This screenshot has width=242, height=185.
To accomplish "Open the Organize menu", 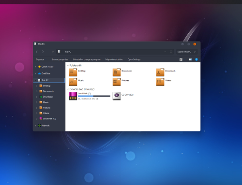I will (40, 59).
